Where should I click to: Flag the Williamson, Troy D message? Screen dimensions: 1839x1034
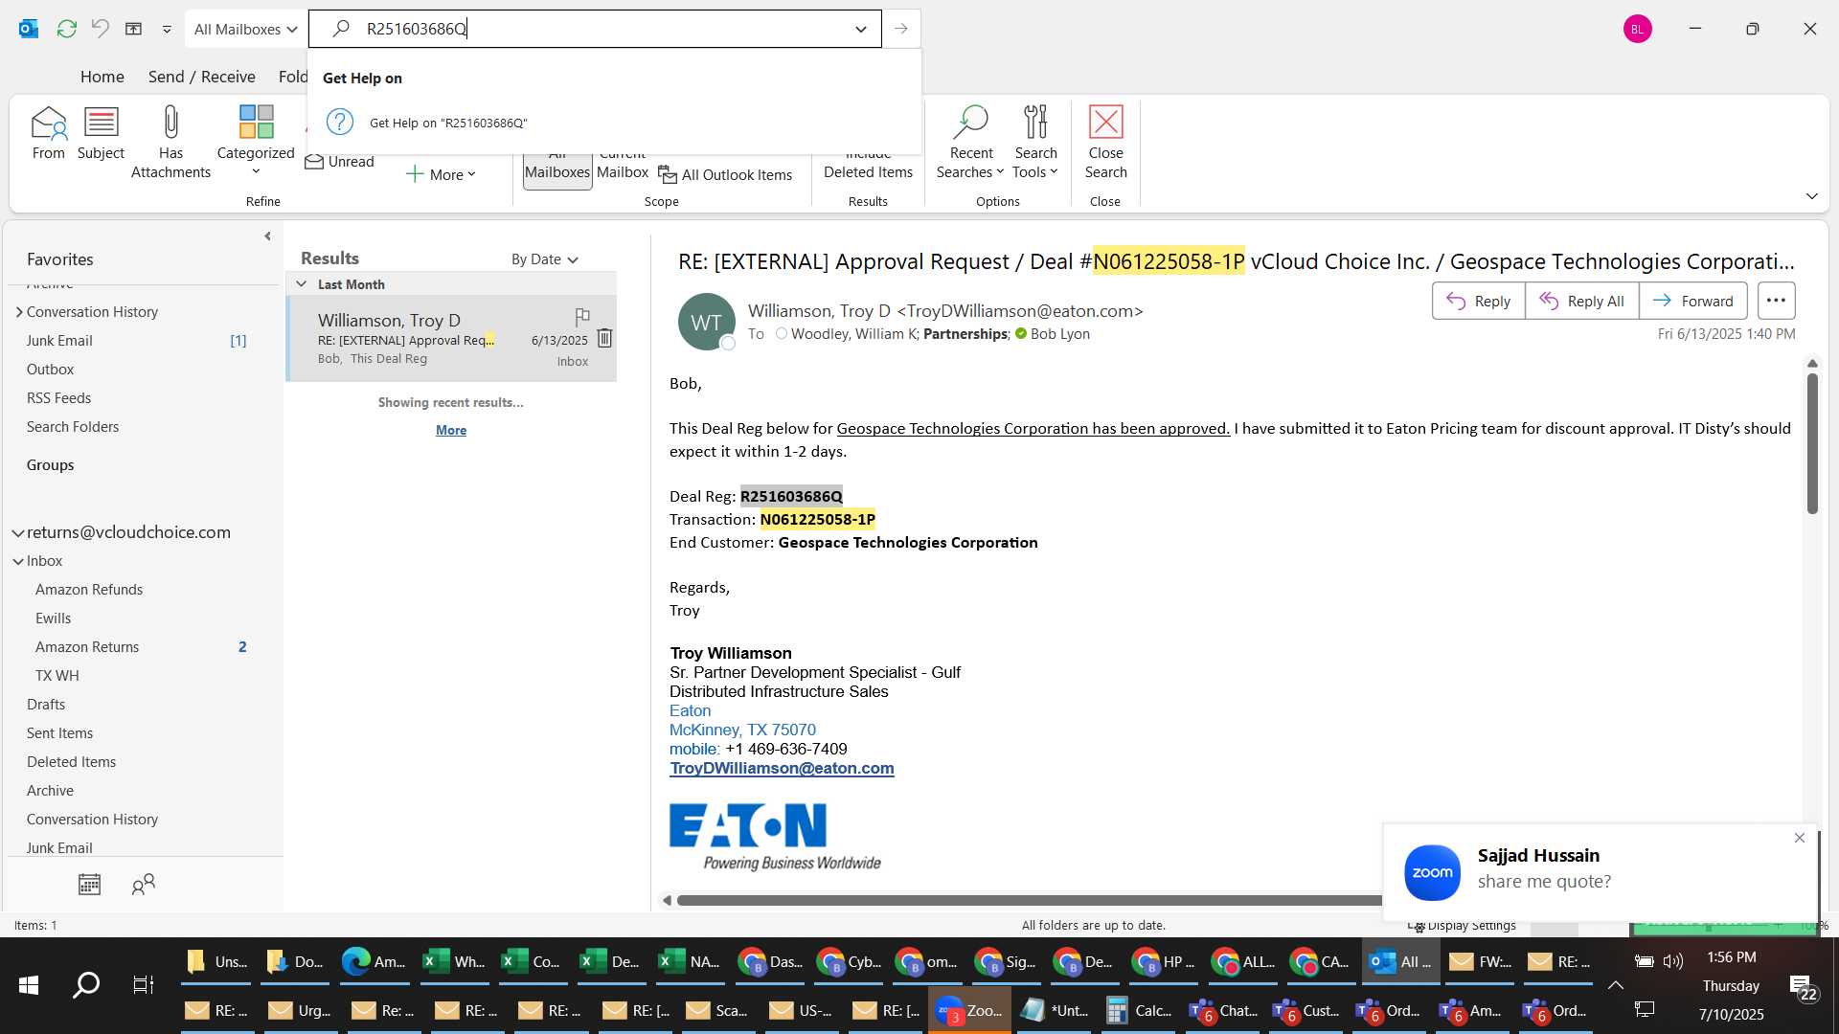pos(582,316)
